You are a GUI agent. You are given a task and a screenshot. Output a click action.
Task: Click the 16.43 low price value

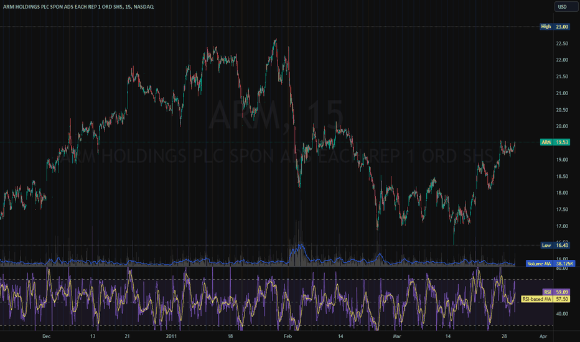tap(562, 245)
